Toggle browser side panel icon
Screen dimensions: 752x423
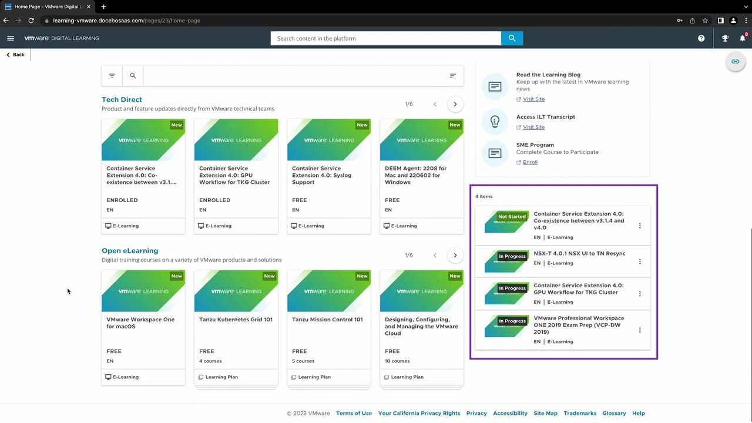pyautogui.click(x=721, y=21)
